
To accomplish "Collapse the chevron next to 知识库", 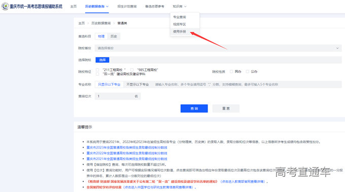I will pyautogui.click(x=185, y=7).
